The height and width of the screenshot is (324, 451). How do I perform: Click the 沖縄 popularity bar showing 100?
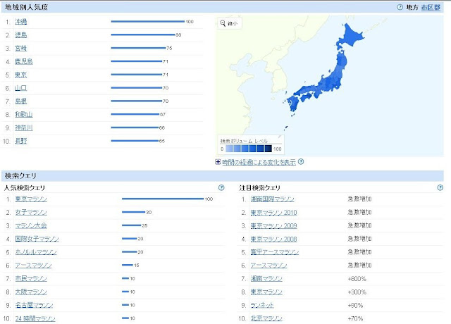(148, 21)
